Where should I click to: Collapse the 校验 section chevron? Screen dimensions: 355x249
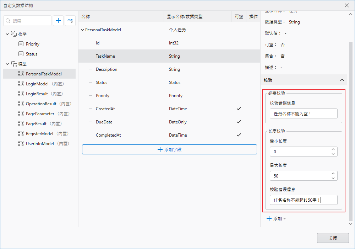coord(342,80)
